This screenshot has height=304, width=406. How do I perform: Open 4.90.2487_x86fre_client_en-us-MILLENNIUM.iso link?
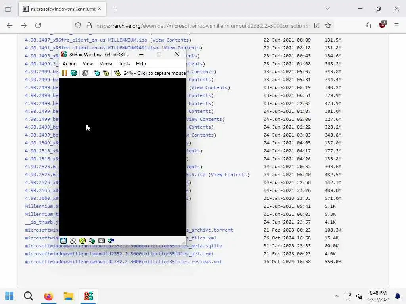(86, 40)
